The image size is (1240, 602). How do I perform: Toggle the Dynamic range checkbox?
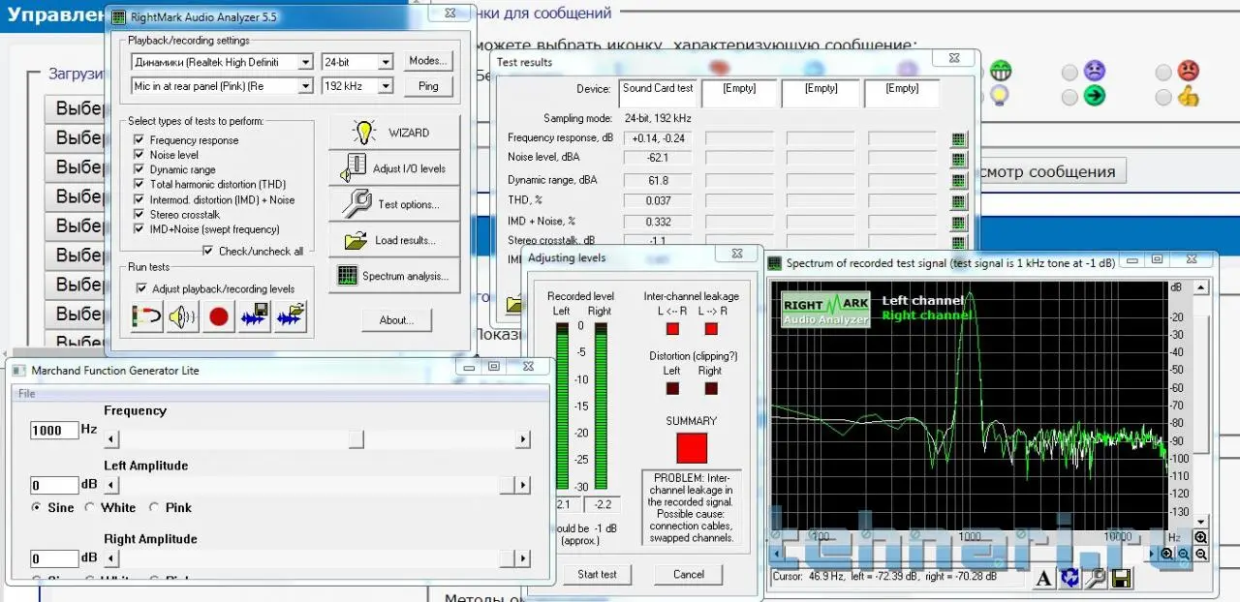point(139,169)
